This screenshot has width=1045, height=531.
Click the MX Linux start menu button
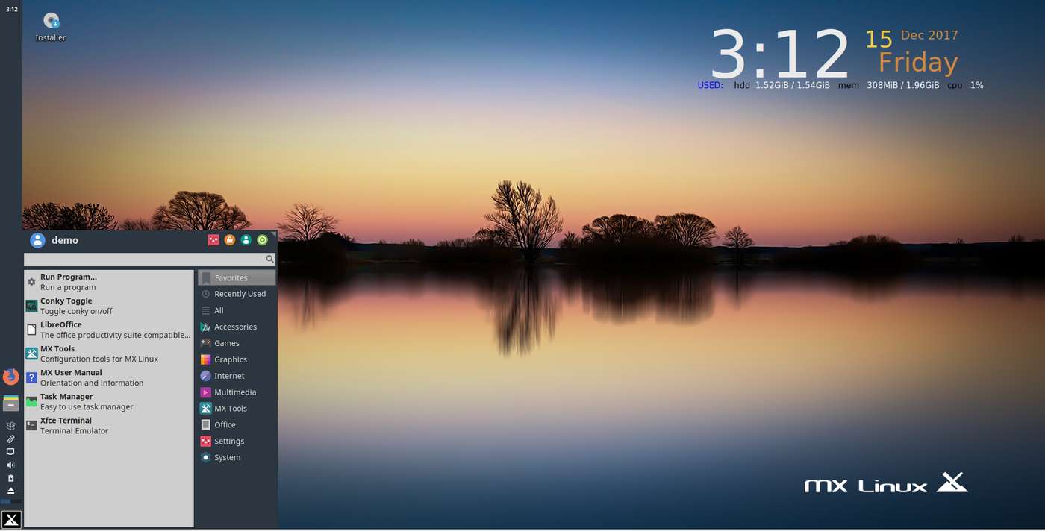pyautogui.click(x=10, y=520)
